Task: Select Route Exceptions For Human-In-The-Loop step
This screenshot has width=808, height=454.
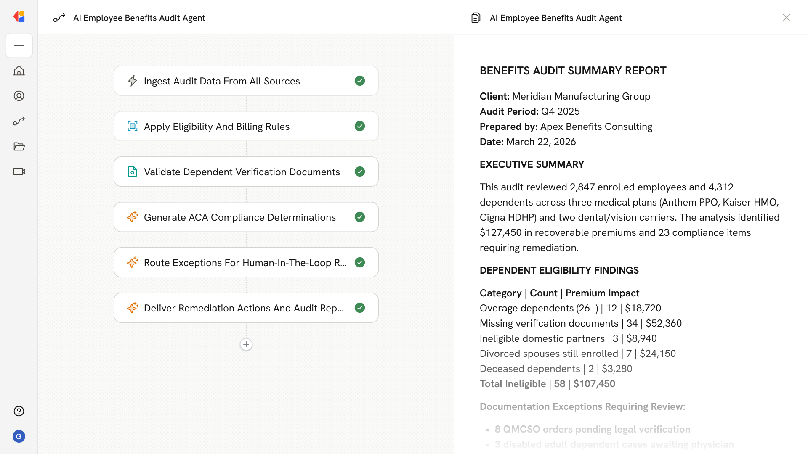Action: pyautogui.click(x=245, y=263)
